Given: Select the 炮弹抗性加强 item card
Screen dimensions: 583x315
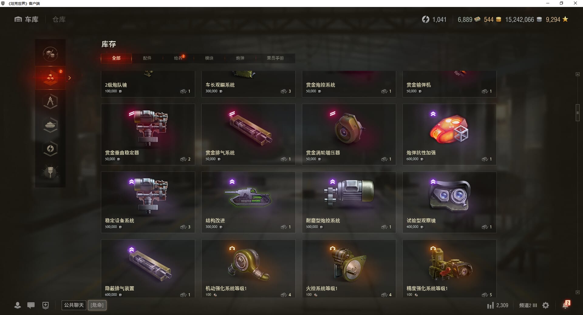Looking at the screenshot, I should point(449,134).
